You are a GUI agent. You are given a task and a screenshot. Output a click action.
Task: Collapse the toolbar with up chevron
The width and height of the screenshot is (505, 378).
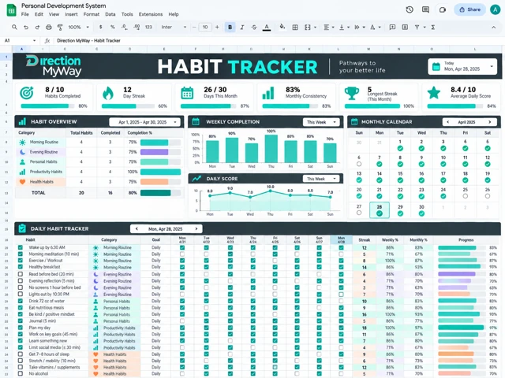[x=493, y=28]
